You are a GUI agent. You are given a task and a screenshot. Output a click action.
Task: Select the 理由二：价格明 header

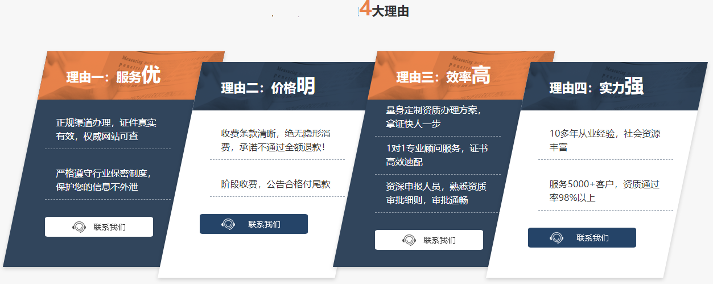[x=267, y=87]
